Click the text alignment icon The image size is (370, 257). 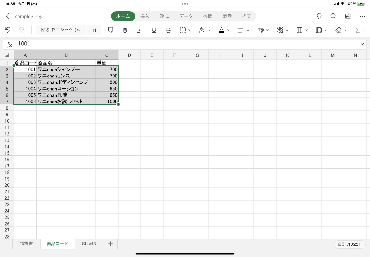[x=241, y=30]
